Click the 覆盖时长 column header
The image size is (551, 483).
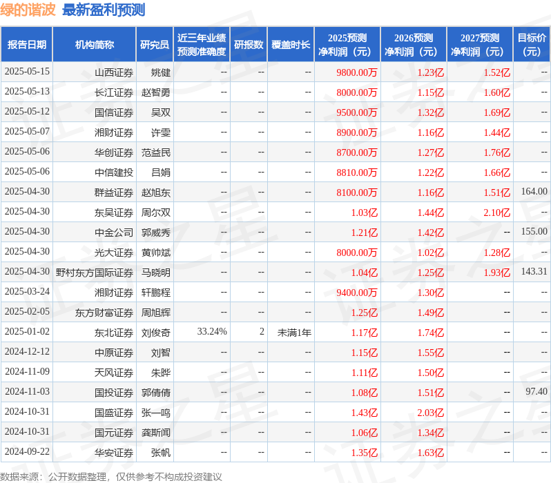pyautogui.click(x=291, y=45)
